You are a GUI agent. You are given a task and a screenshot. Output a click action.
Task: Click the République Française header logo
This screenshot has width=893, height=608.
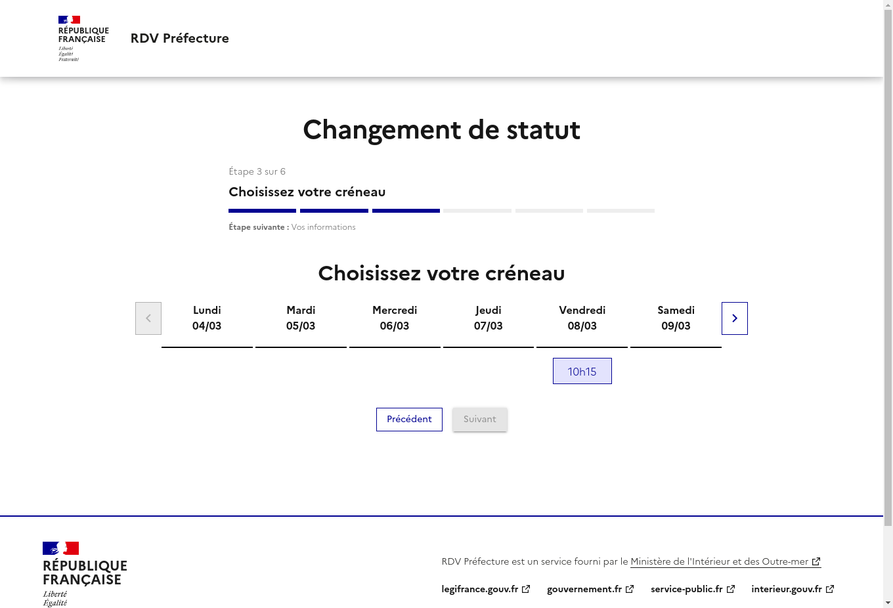coord(83,39)
